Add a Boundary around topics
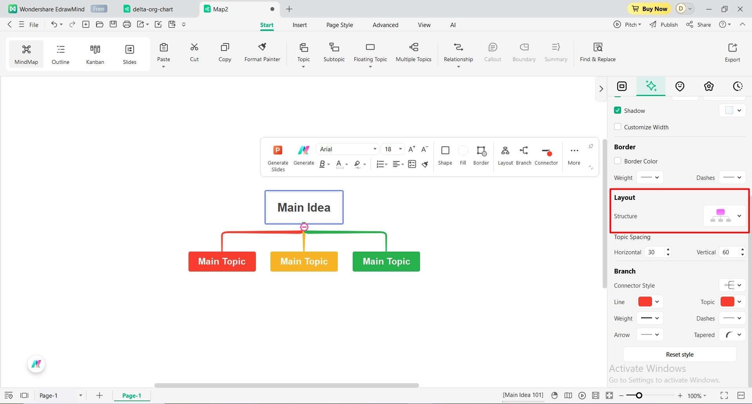Viewport: 752px width, 404px height. pyautogui.click(x=524, y=52)
